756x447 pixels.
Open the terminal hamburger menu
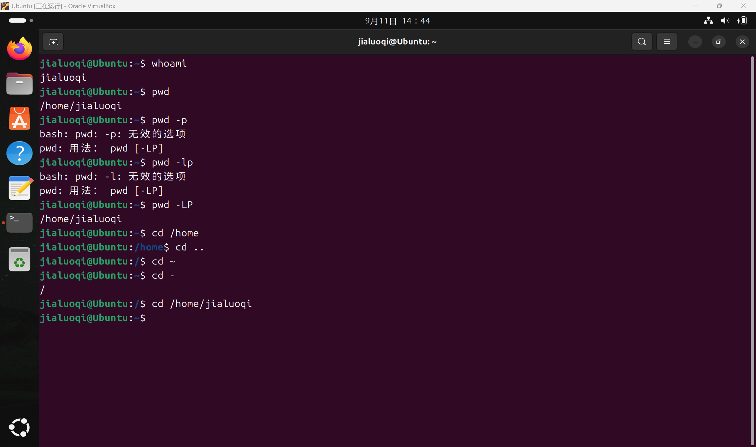tap(667, 42)
